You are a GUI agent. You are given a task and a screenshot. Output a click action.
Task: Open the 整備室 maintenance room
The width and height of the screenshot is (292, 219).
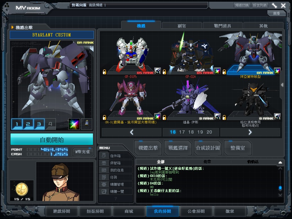238,148
